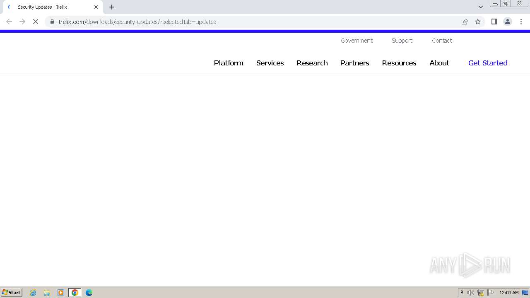Switch to Chrome in the taskbar

[x=75, y=293]
